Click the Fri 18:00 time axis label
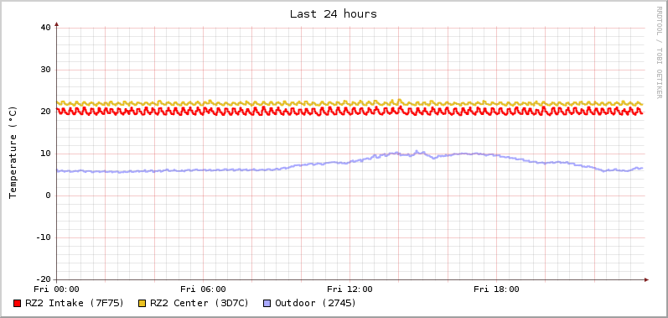 tap(496, 289)
